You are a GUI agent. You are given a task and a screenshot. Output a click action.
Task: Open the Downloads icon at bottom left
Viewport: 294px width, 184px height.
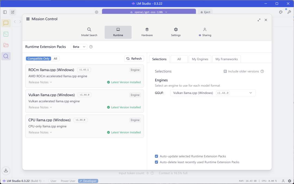pyautogui.click(x=6, y=171)
